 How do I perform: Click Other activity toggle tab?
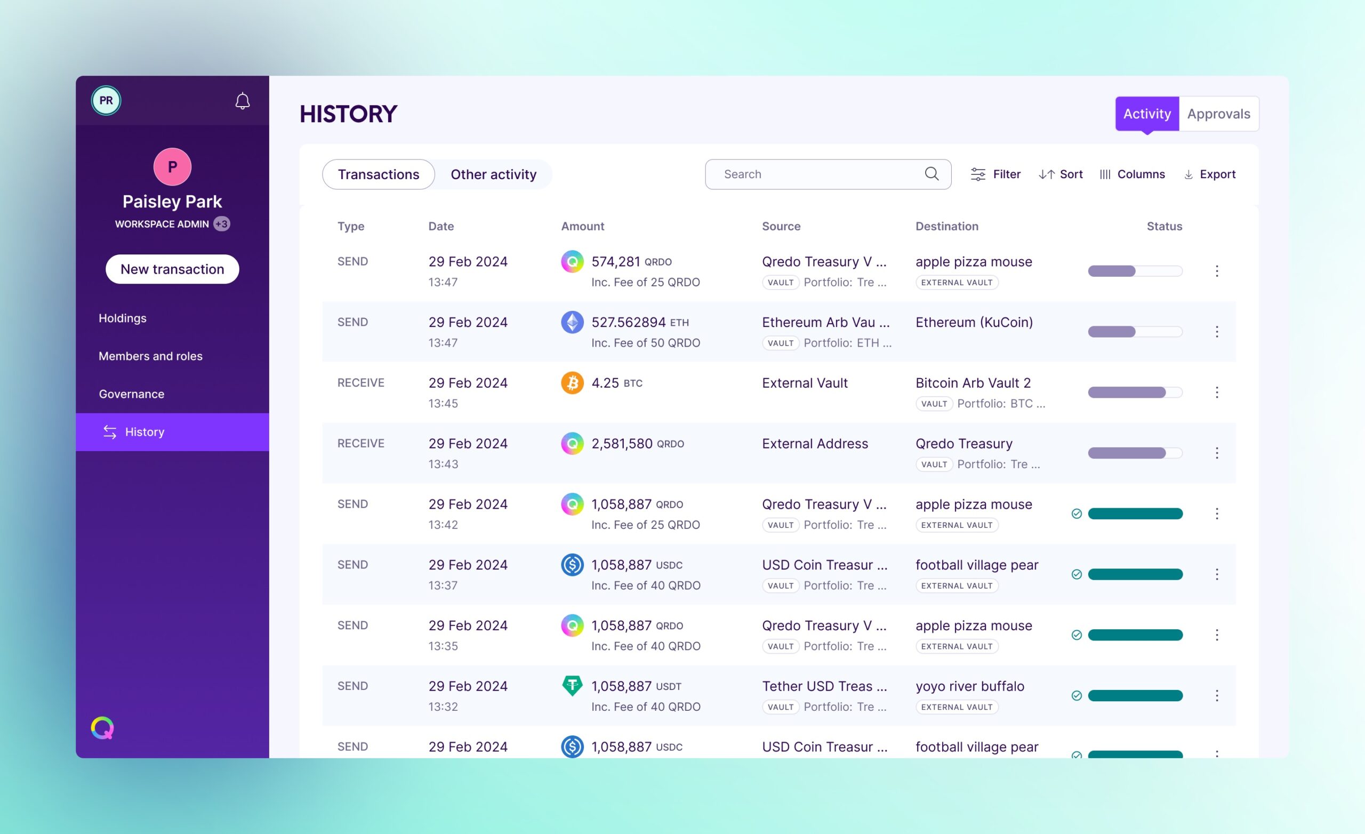coord(493,174)
